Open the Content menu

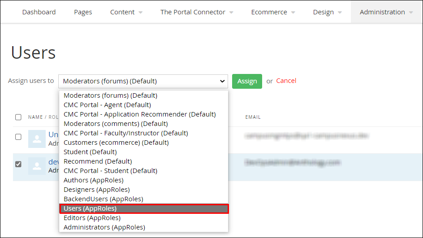[x=126, y=12]
